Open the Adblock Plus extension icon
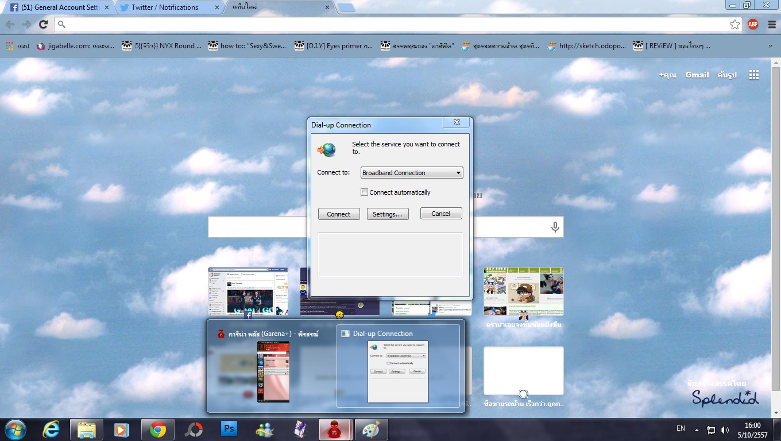Screen dimensions: 781x441 pos(753,24)
